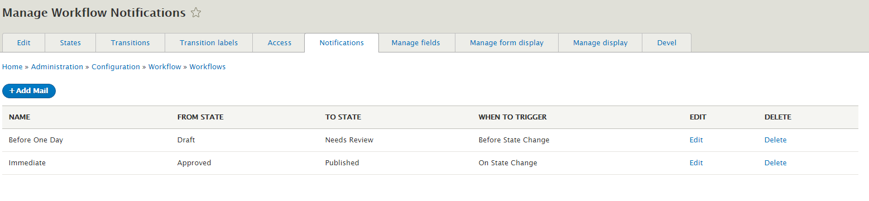Open the Manage display tab
The width and height of the screenshot is (869, 201).
[x=601, y=43]
